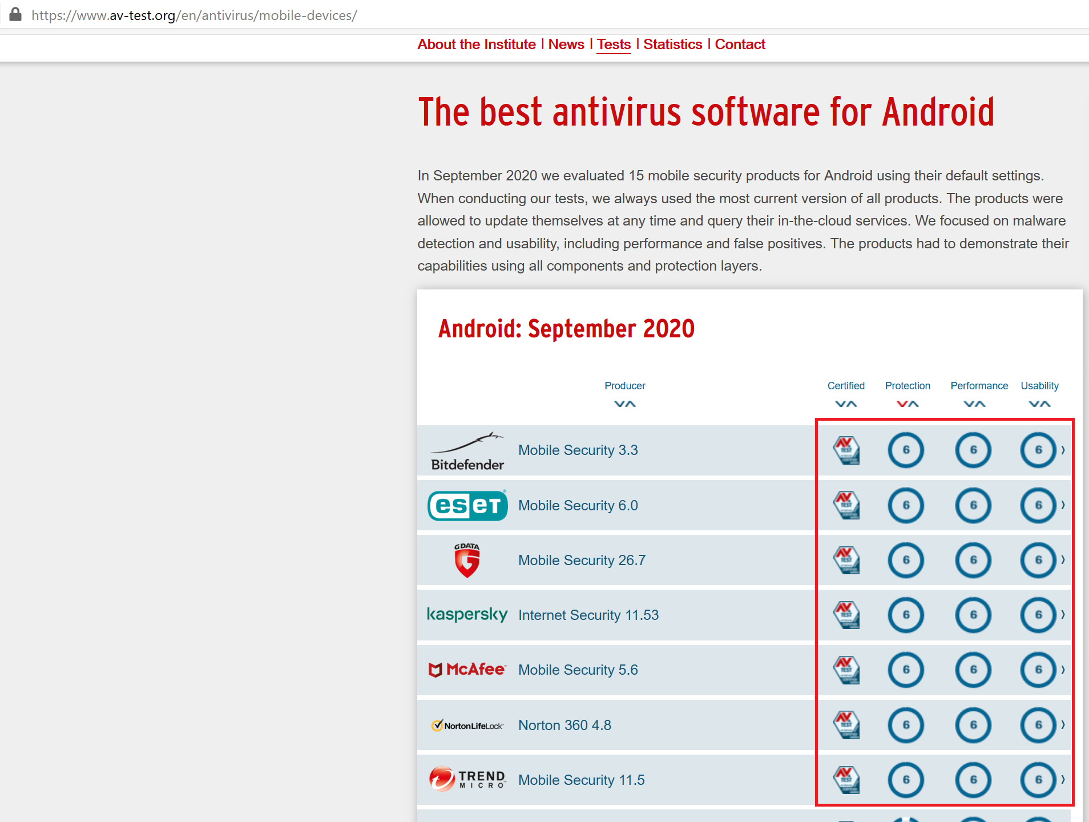1089x822 pixels.
Task: Click G DATA's Protection score circle
Action: (x=906, y=560)
